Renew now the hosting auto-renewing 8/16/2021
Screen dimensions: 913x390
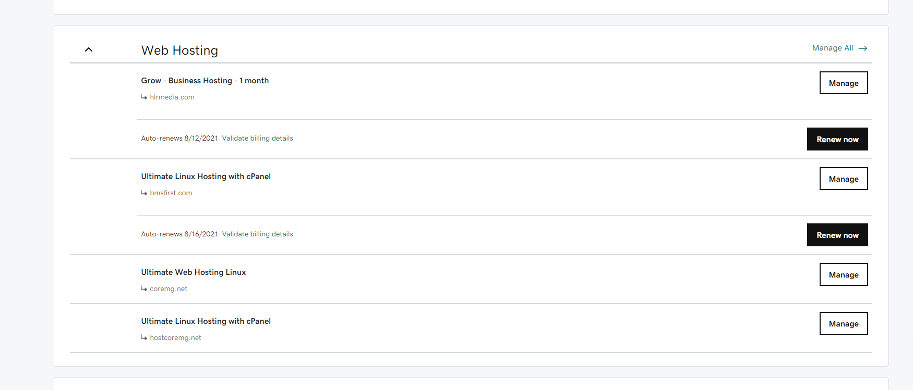click(x=837, y=235)
